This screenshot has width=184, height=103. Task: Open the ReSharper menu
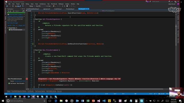point(61,4)
